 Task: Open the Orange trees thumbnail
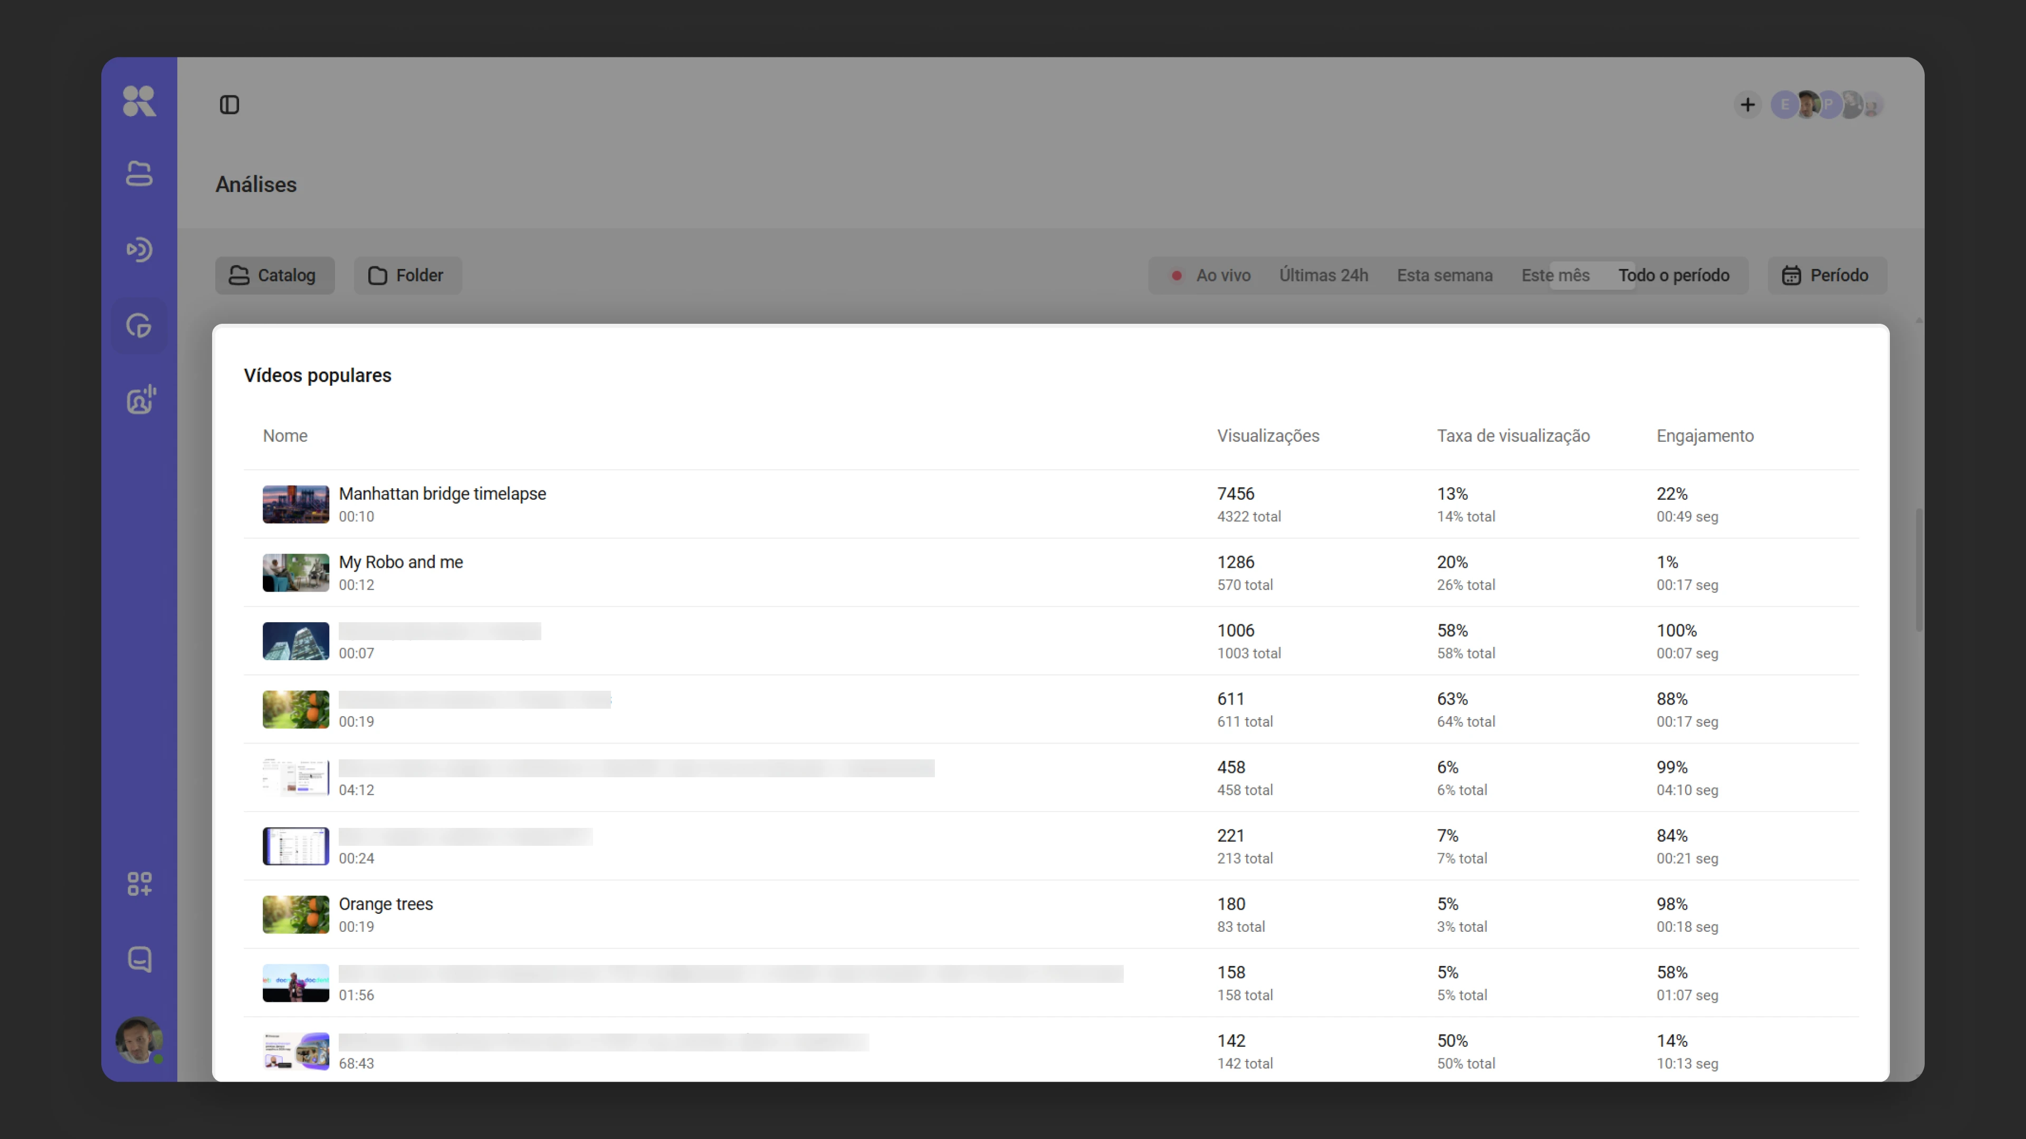point(295,914)
